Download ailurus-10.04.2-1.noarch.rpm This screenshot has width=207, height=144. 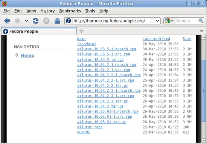tap(107, 65)
